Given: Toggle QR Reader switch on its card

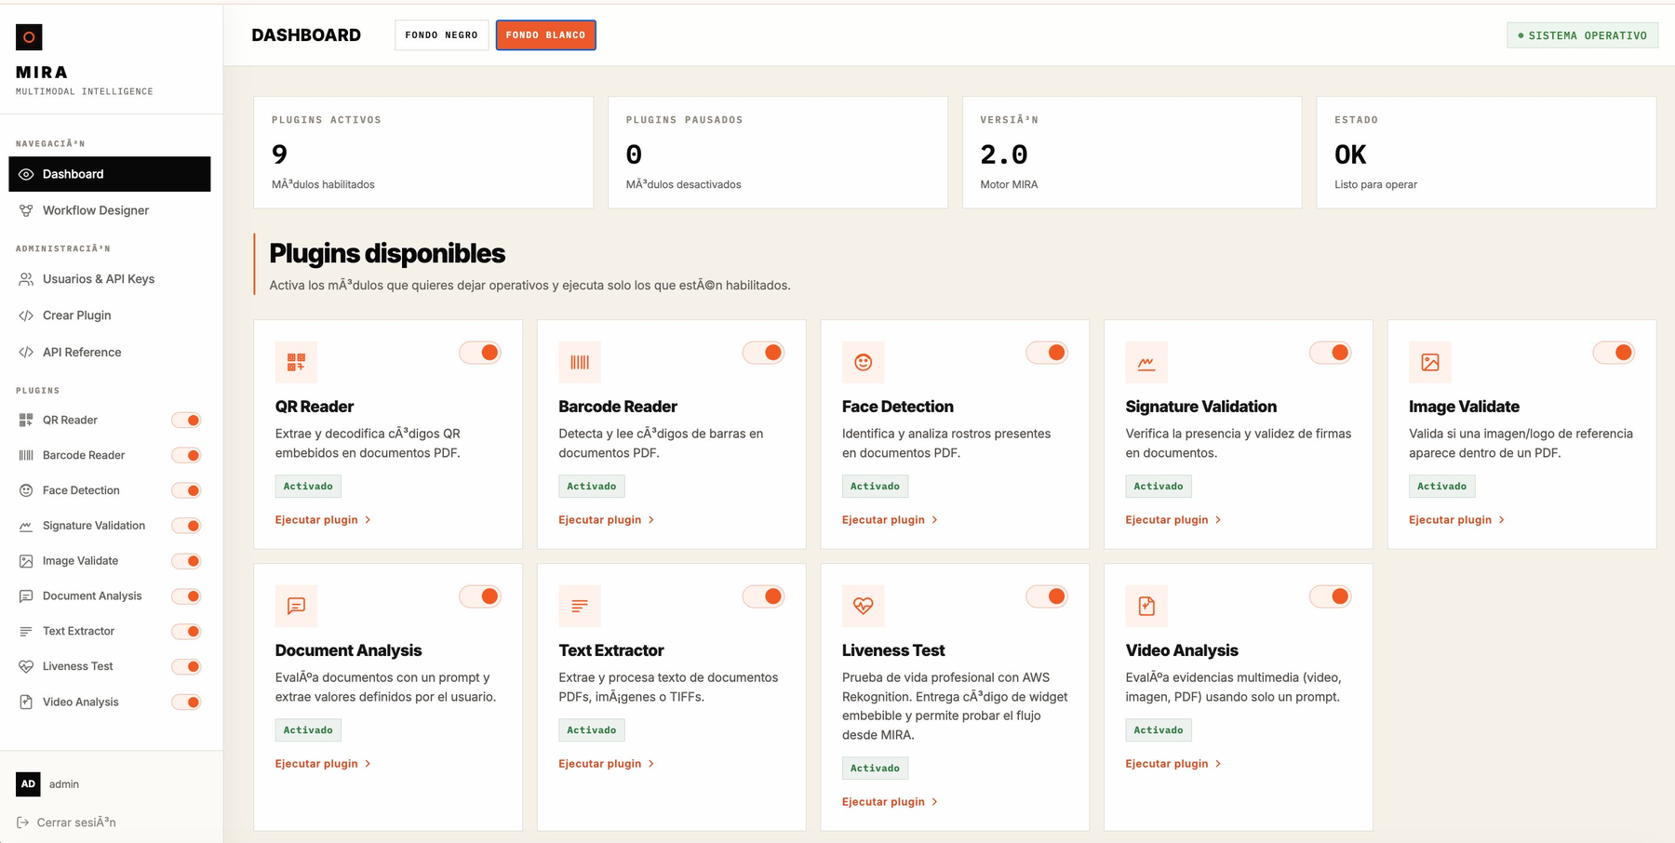Looking at the screenshot, I should click(x=480, y=353).
